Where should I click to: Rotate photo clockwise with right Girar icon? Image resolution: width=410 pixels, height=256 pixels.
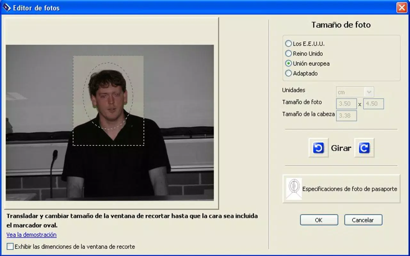[364, 148]
